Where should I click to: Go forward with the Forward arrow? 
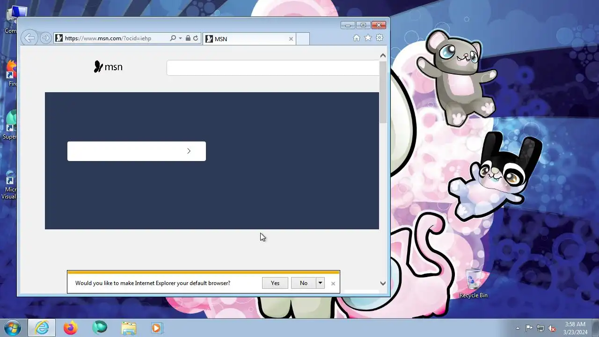(45, 38)
